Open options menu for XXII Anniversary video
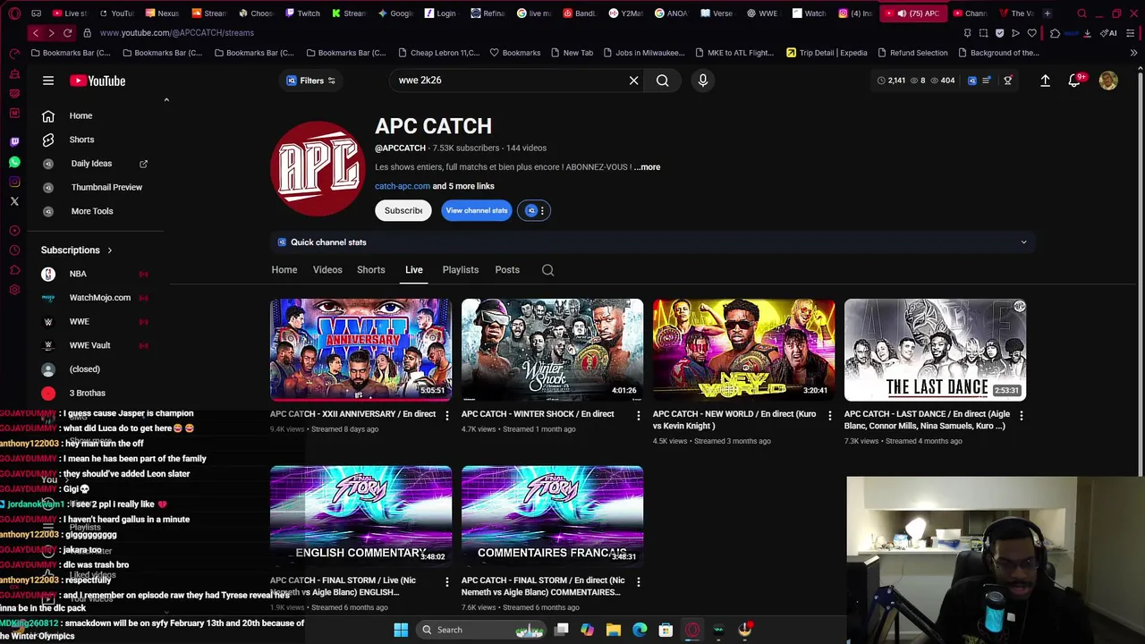 [446, 415]
